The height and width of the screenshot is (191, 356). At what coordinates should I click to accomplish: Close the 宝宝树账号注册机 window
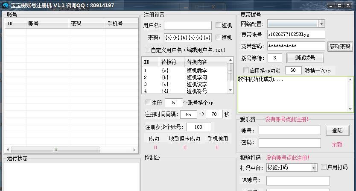348,6
